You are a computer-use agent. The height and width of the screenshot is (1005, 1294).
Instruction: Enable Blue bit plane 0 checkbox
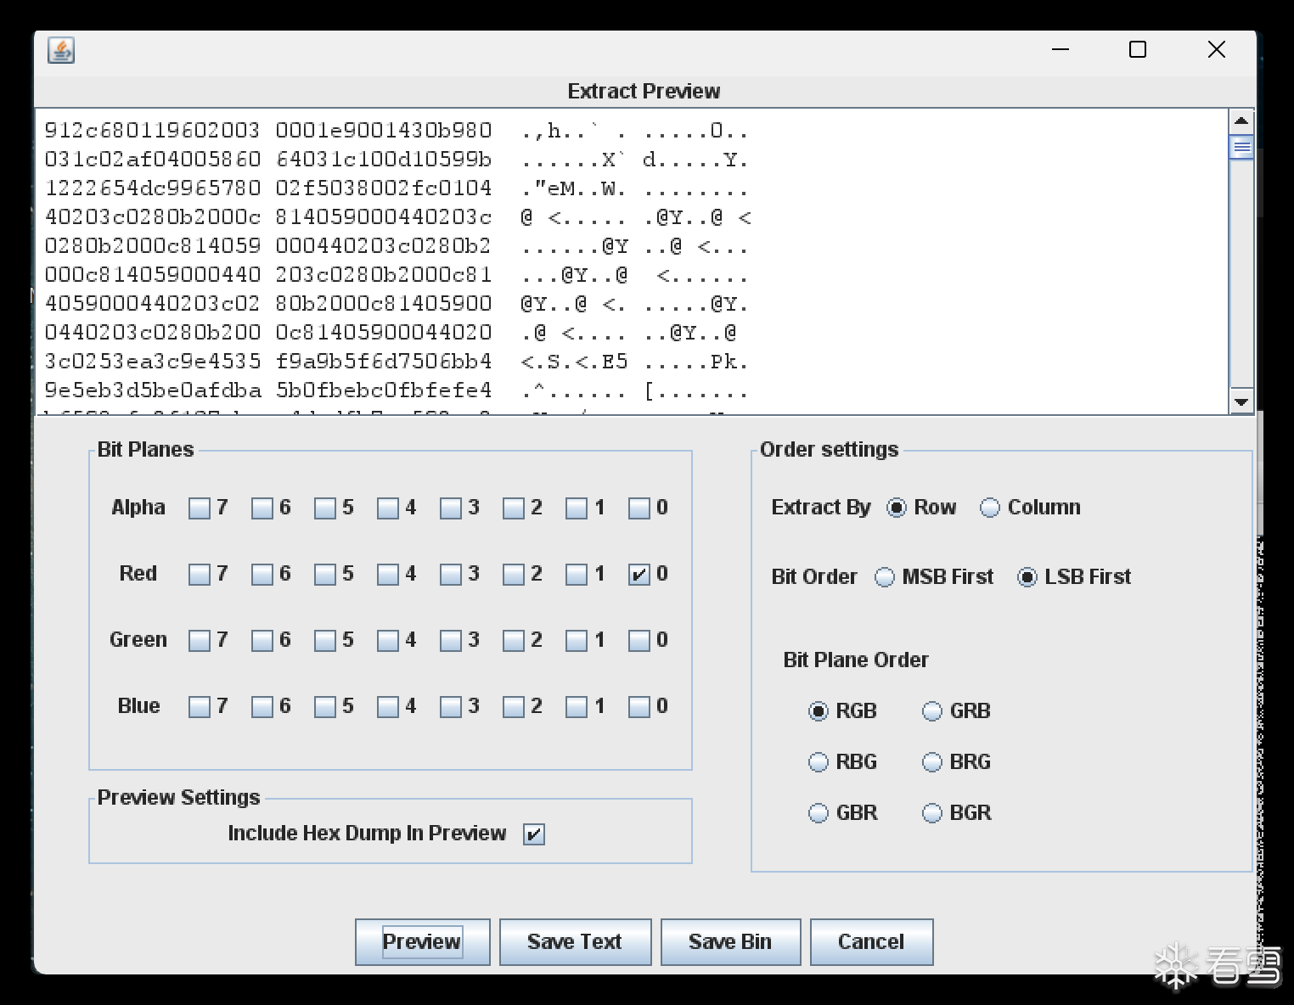click(639, 707)
